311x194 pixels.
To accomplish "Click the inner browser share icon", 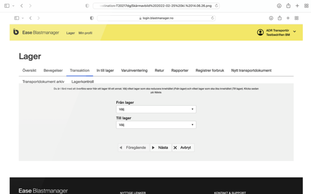I will 279,18.
